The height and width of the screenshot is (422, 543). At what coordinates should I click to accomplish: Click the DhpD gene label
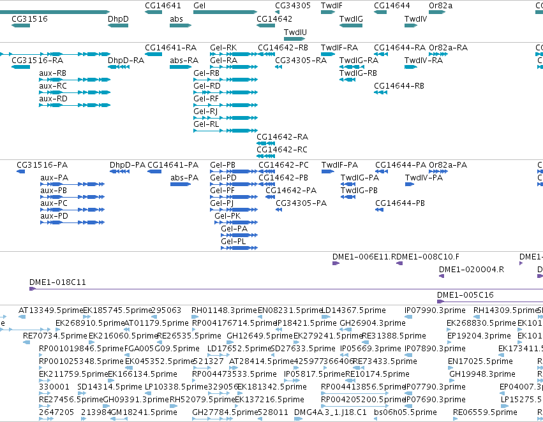point(118,18)
